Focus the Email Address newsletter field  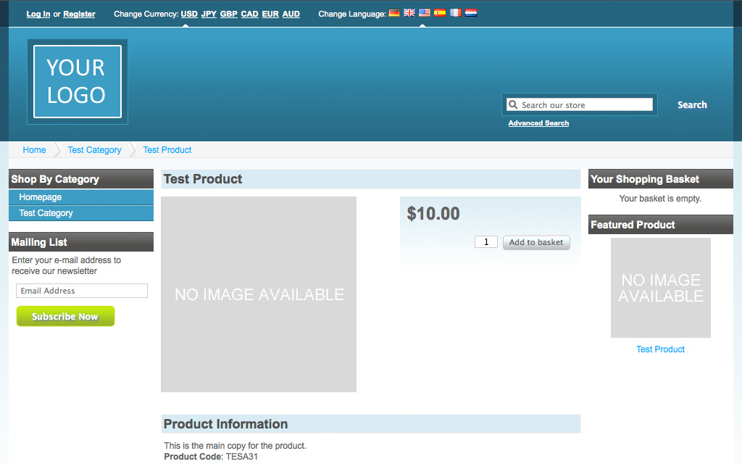pyautogui.click(x=82, y=291)
